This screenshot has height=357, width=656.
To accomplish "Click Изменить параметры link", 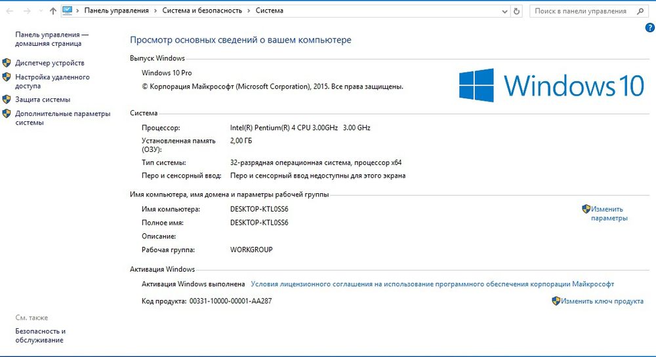I will (x=609, y=214).
